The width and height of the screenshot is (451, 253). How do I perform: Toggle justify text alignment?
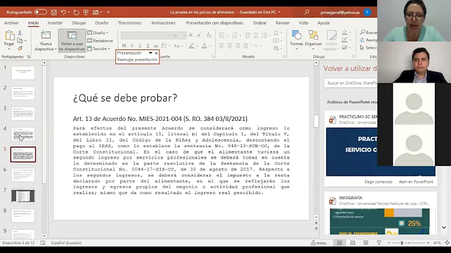(246, 46)
